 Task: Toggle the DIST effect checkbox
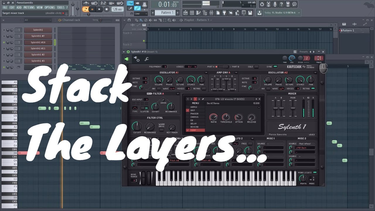(188, 110)
